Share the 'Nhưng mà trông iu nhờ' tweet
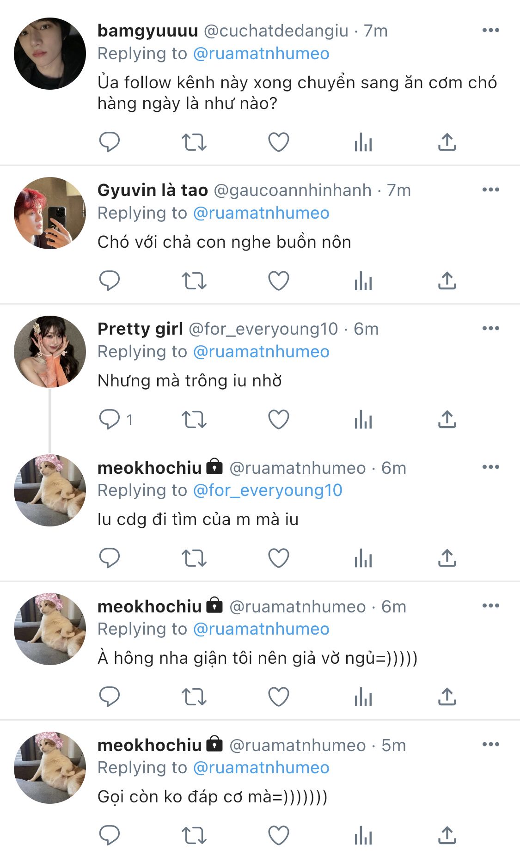Screen dimensions: 520x856 click(447, 419)
